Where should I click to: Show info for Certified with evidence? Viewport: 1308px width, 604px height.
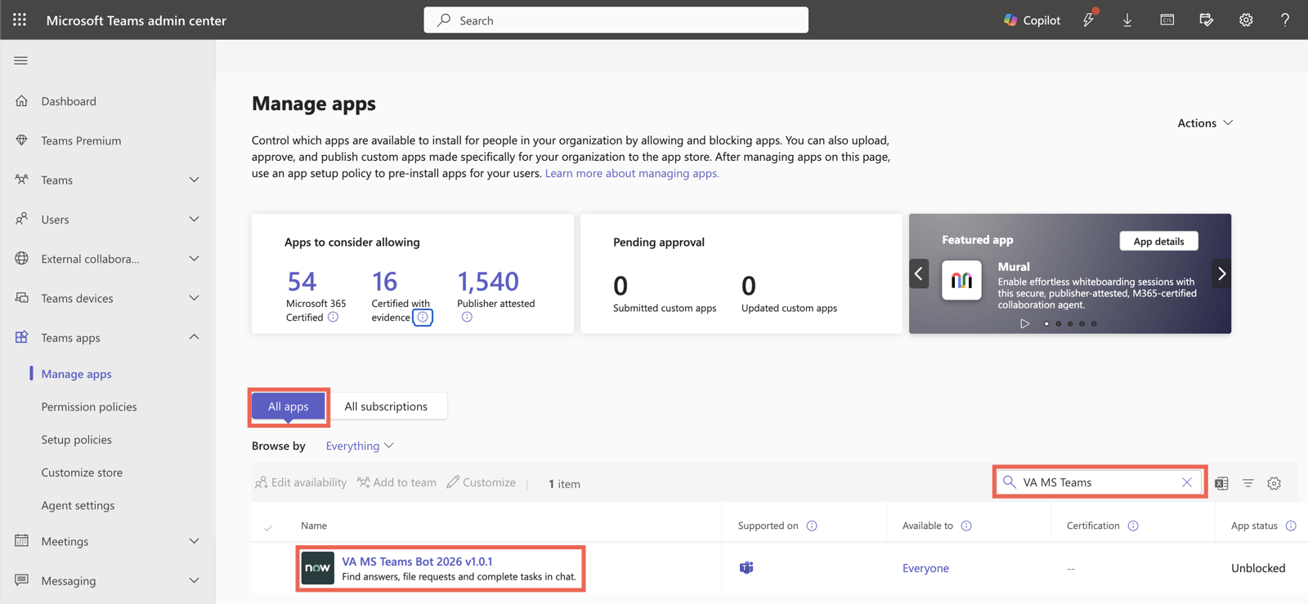tap(423, 318)
